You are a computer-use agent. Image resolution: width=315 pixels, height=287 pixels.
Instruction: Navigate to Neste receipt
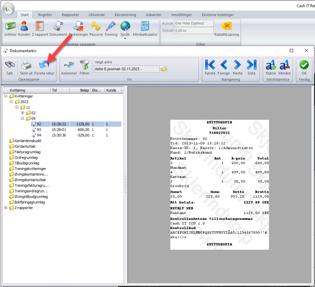[x=237, y=65]
